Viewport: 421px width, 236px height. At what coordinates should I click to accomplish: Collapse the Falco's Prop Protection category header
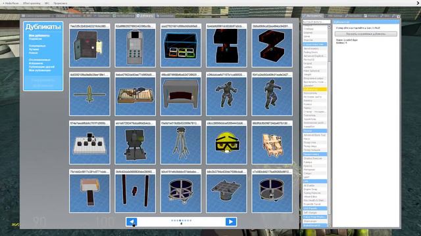pyautogui.click(x=314, y=217)
